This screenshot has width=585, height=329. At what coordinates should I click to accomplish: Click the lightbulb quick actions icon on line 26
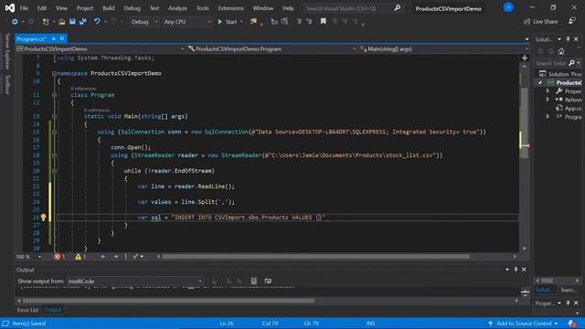tap(43, 218)
